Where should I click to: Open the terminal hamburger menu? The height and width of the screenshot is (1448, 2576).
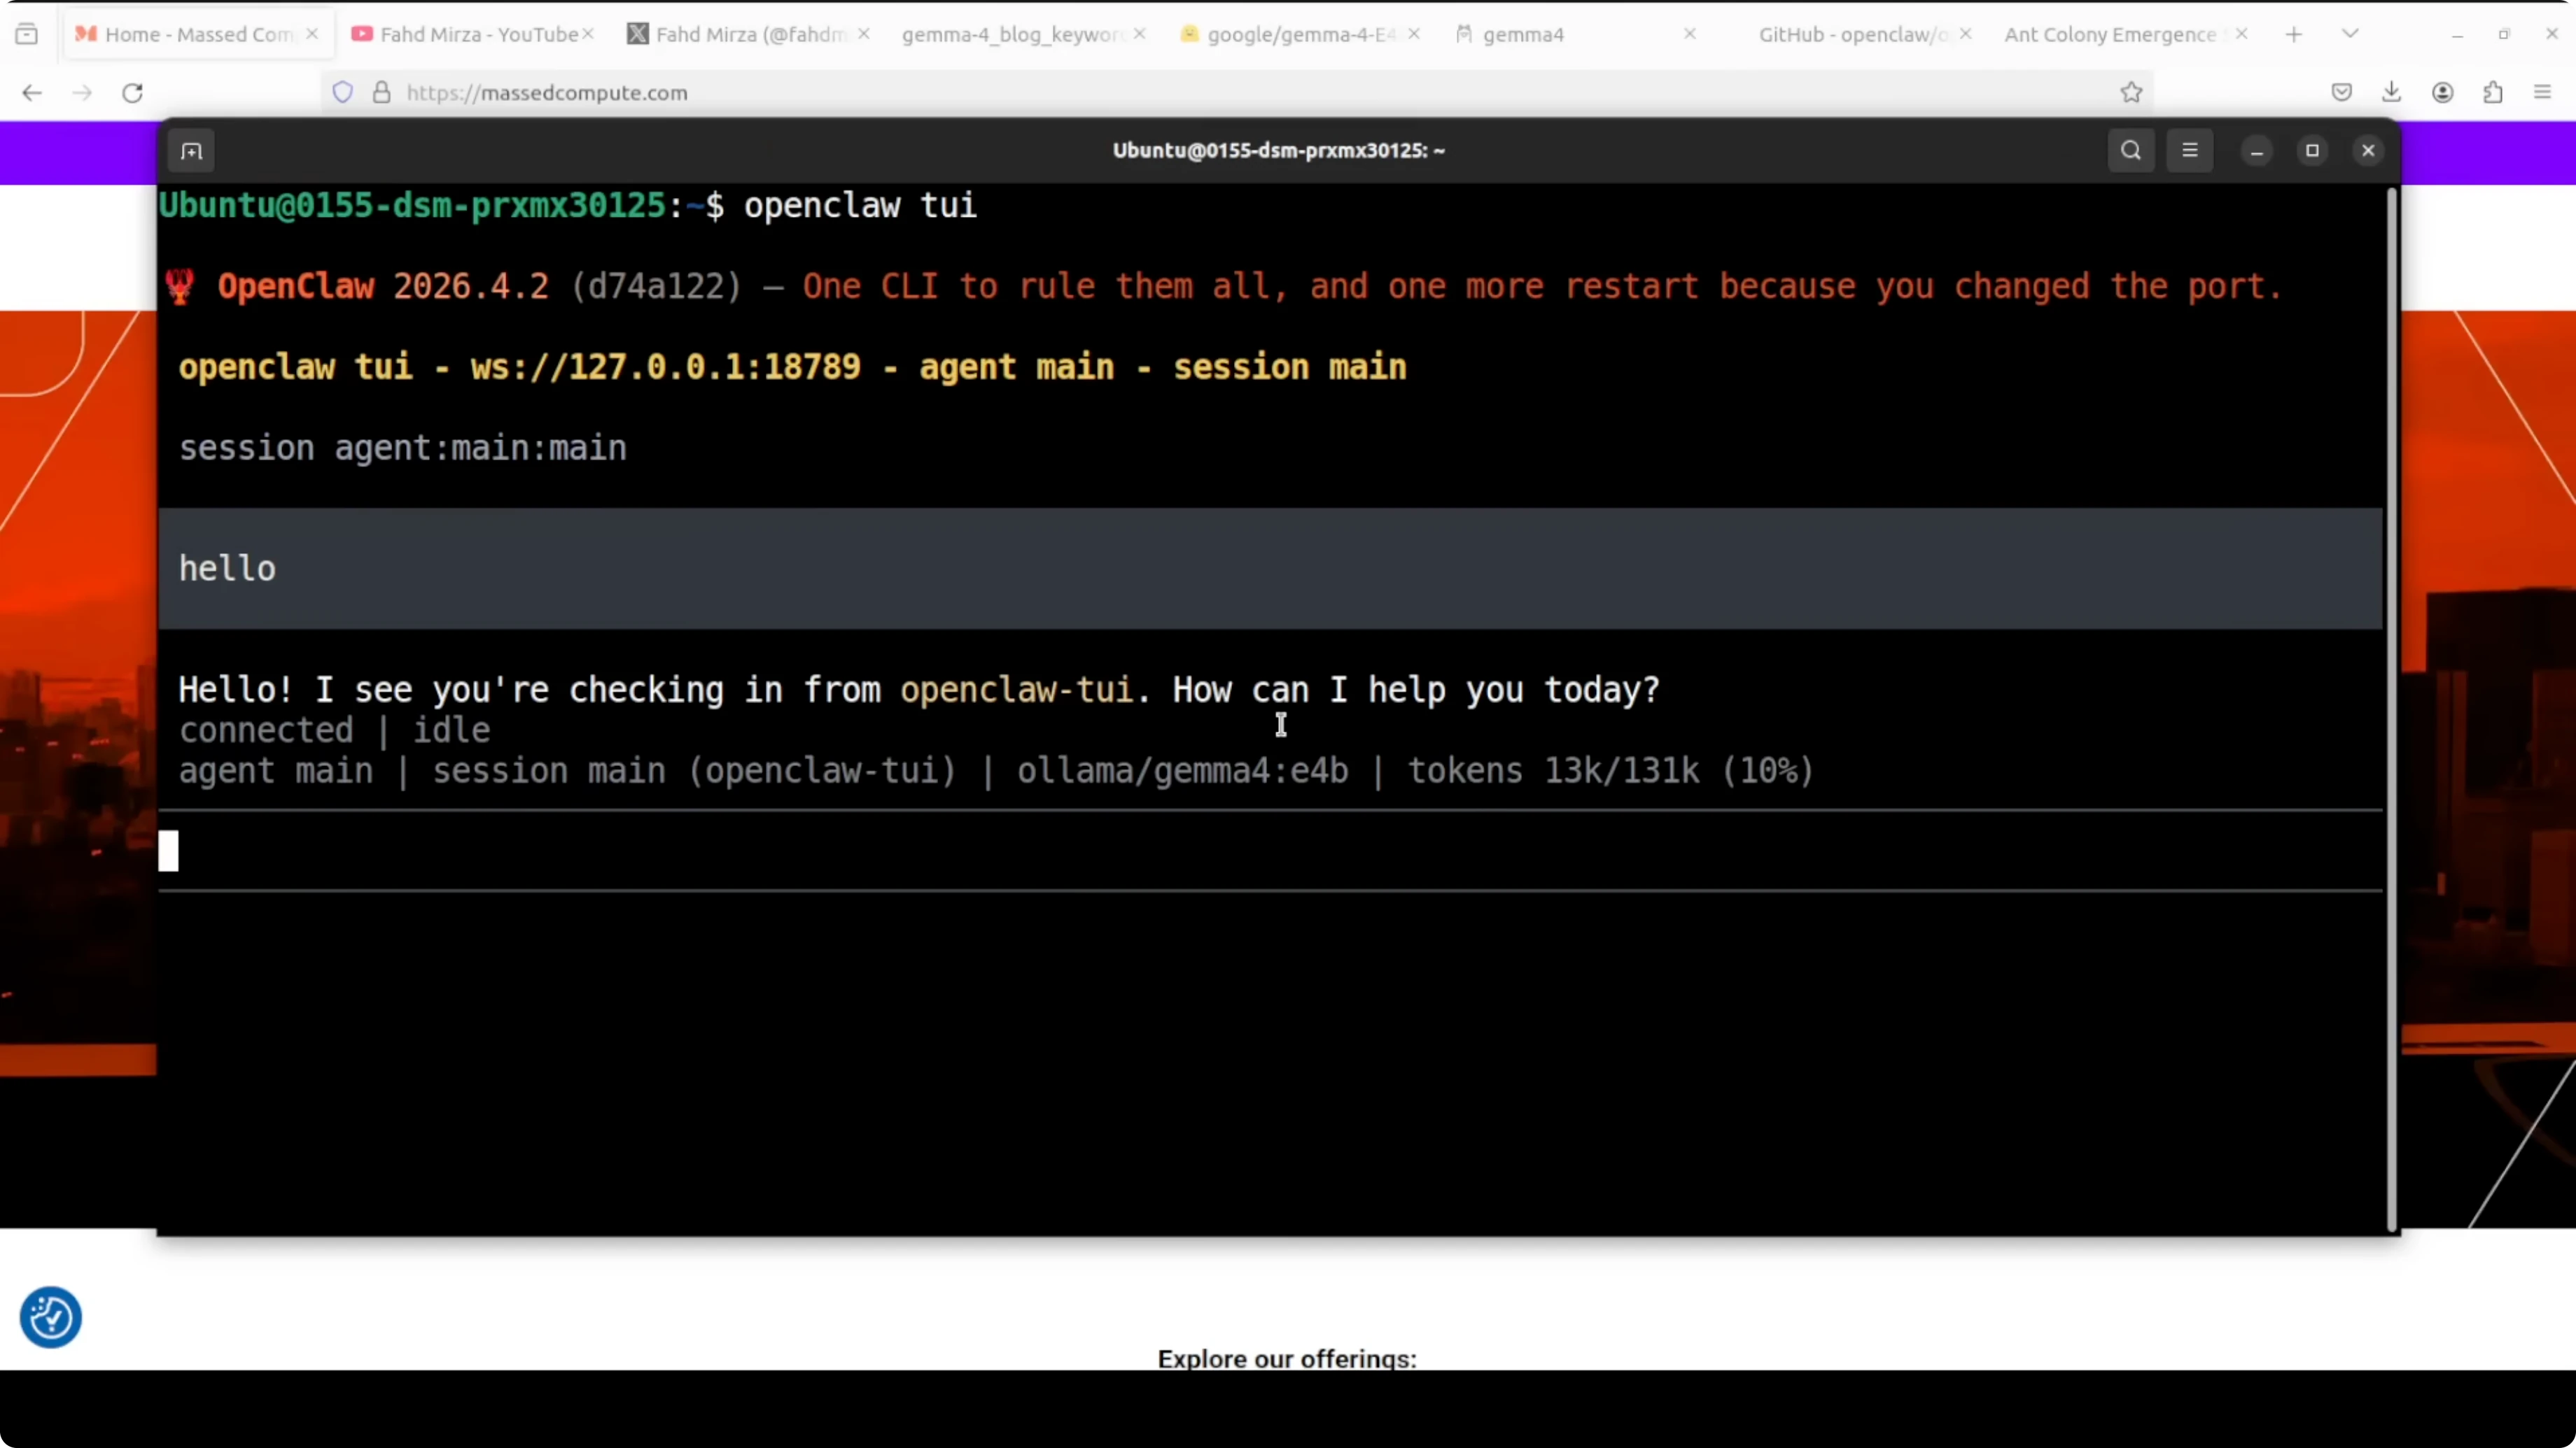(x=2189, y=151)
